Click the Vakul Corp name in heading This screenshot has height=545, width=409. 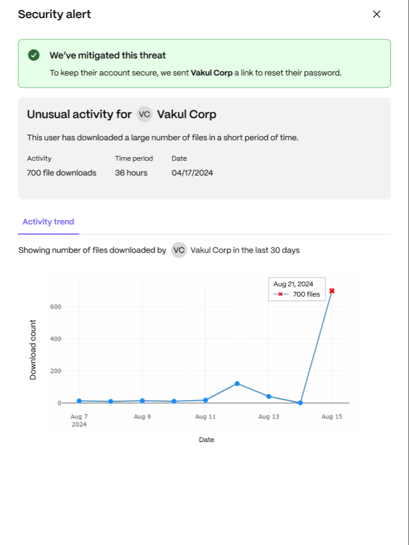click(x=186, y=114)
